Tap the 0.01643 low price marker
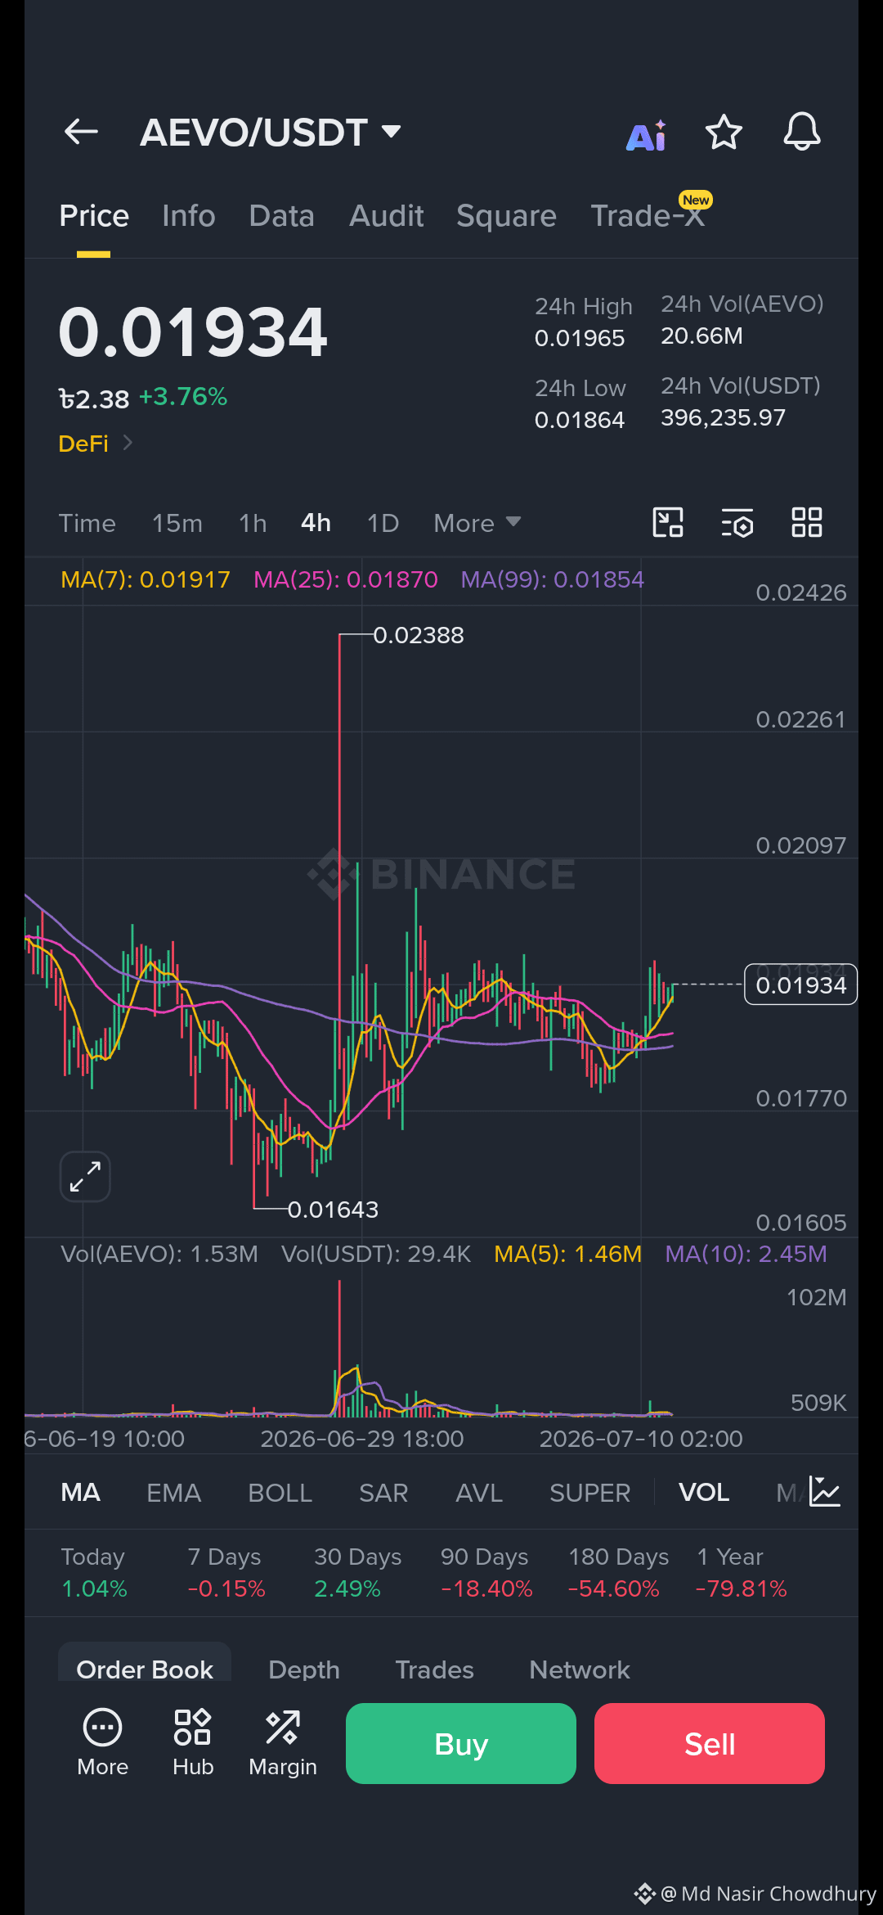 coord(333,1210)
